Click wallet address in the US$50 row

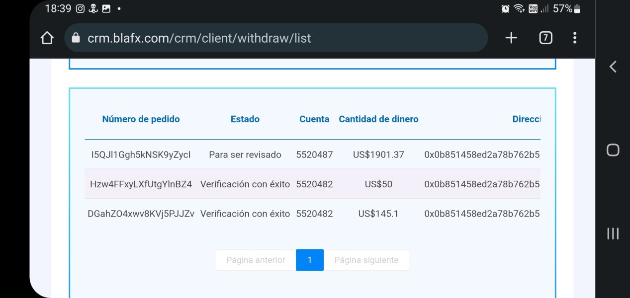(482, 184)
